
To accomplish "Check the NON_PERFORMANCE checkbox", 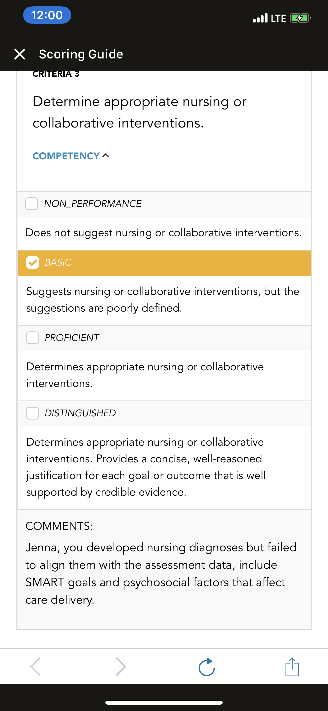I will (x=32, y=204).
